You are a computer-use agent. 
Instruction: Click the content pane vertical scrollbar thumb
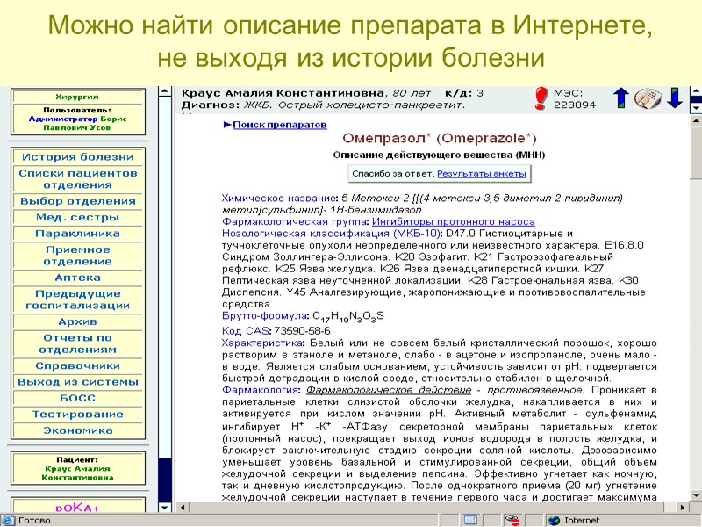point(696,152)
